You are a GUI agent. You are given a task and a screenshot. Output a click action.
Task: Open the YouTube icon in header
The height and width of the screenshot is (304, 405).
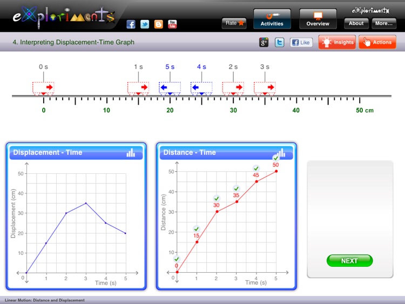point(172,24)
